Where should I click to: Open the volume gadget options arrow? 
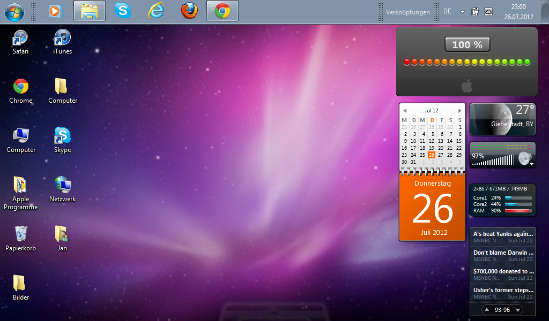(531, 164)
